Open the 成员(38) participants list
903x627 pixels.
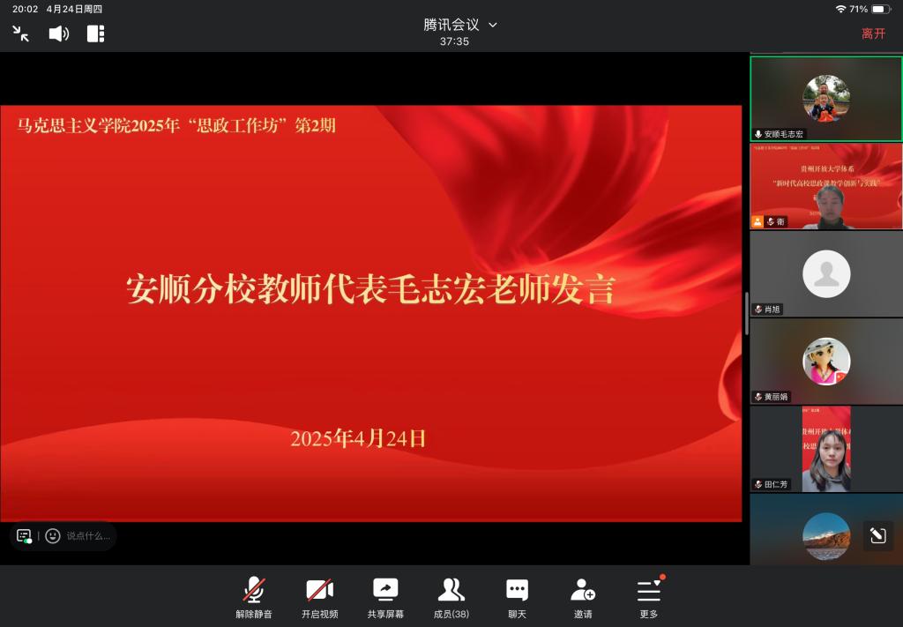click(x=451, y=598)
